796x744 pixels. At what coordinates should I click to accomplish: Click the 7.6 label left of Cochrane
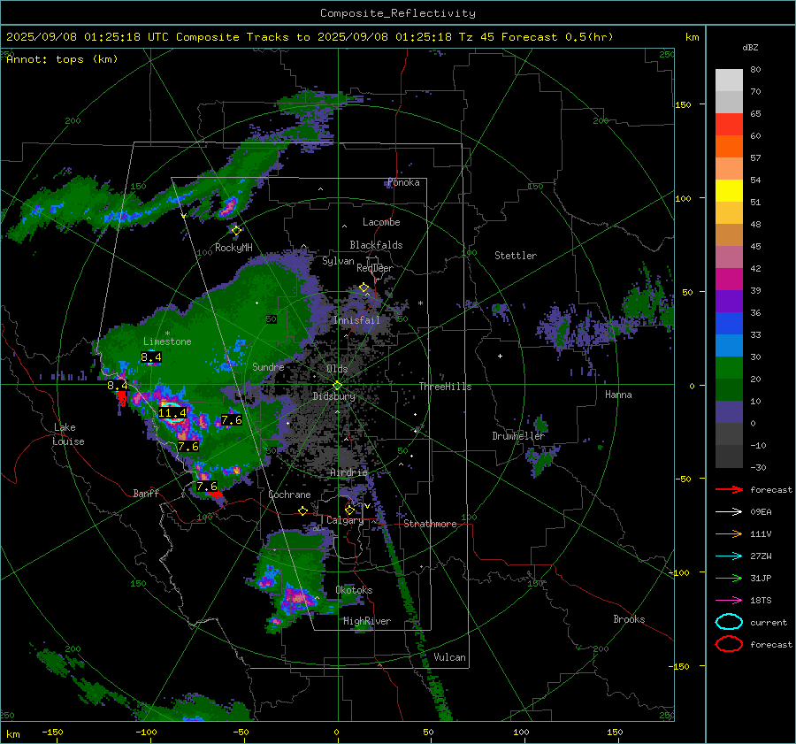[x=207, y=487]
